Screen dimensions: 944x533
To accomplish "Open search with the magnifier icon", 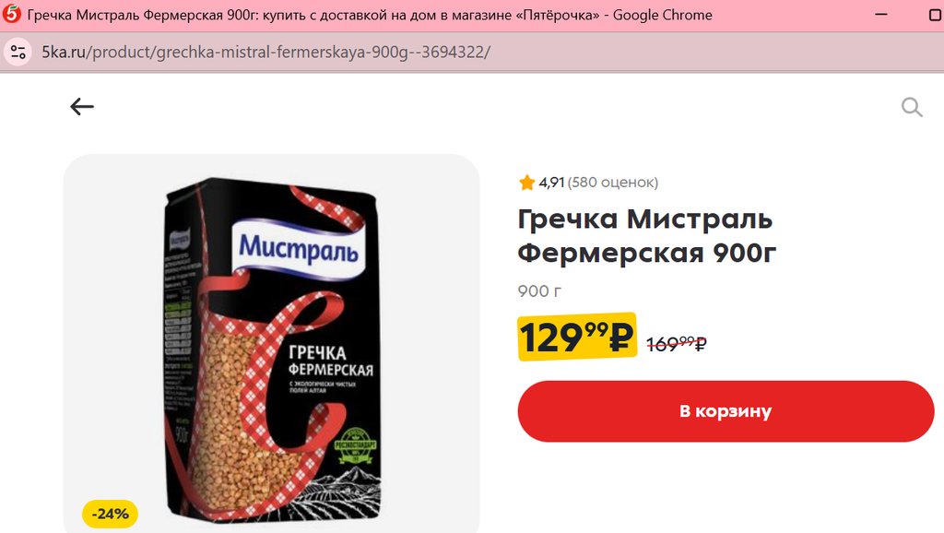I will 912,107.
